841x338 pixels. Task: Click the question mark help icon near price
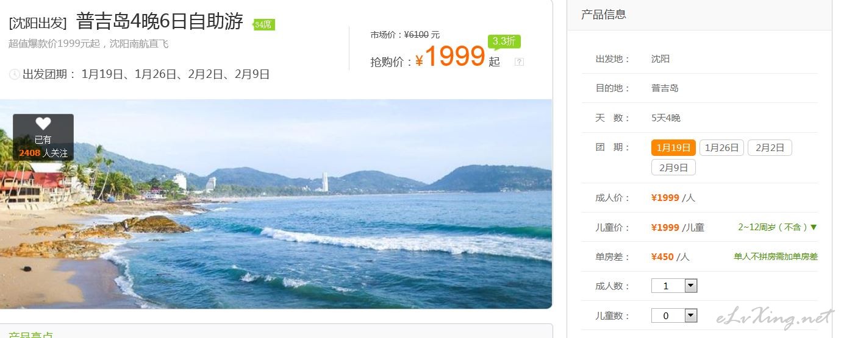point(519,62)
